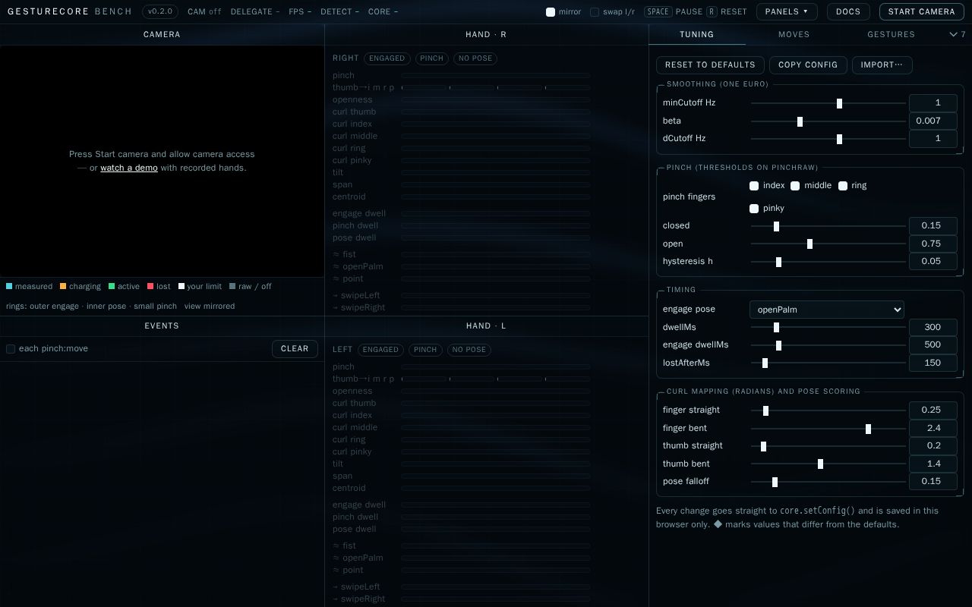Switch to the GESTURES tab
This screenshot has width=972, height=607.
pyautogui.click(x=891, y=34)
